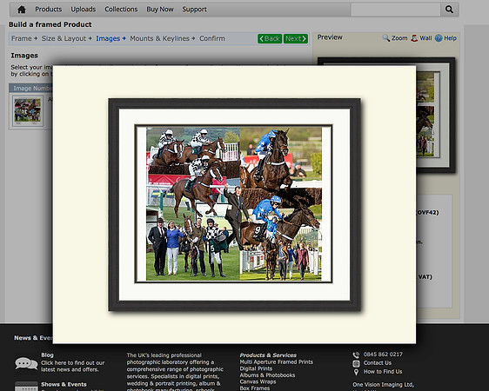The image size is (489, 391).
Task: Open the Collections menu item
Action: pos(121,10)
